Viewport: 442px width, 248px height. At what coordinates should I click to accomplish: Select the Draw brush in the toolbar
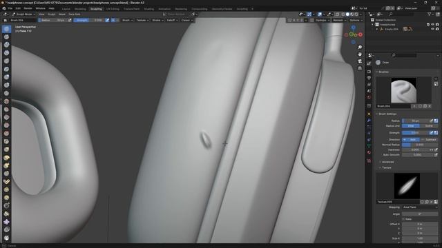coord(6,29)
